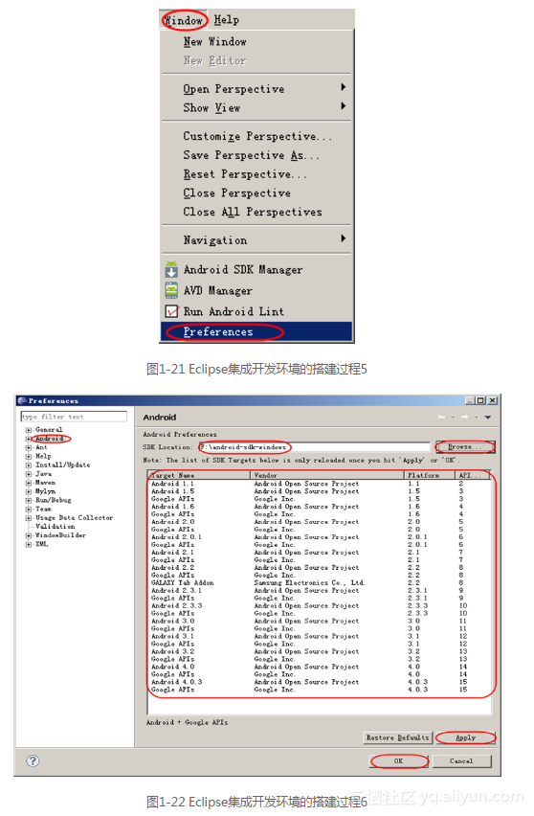Click the type filter text field
534x816 pixels.
click(74, 417)
